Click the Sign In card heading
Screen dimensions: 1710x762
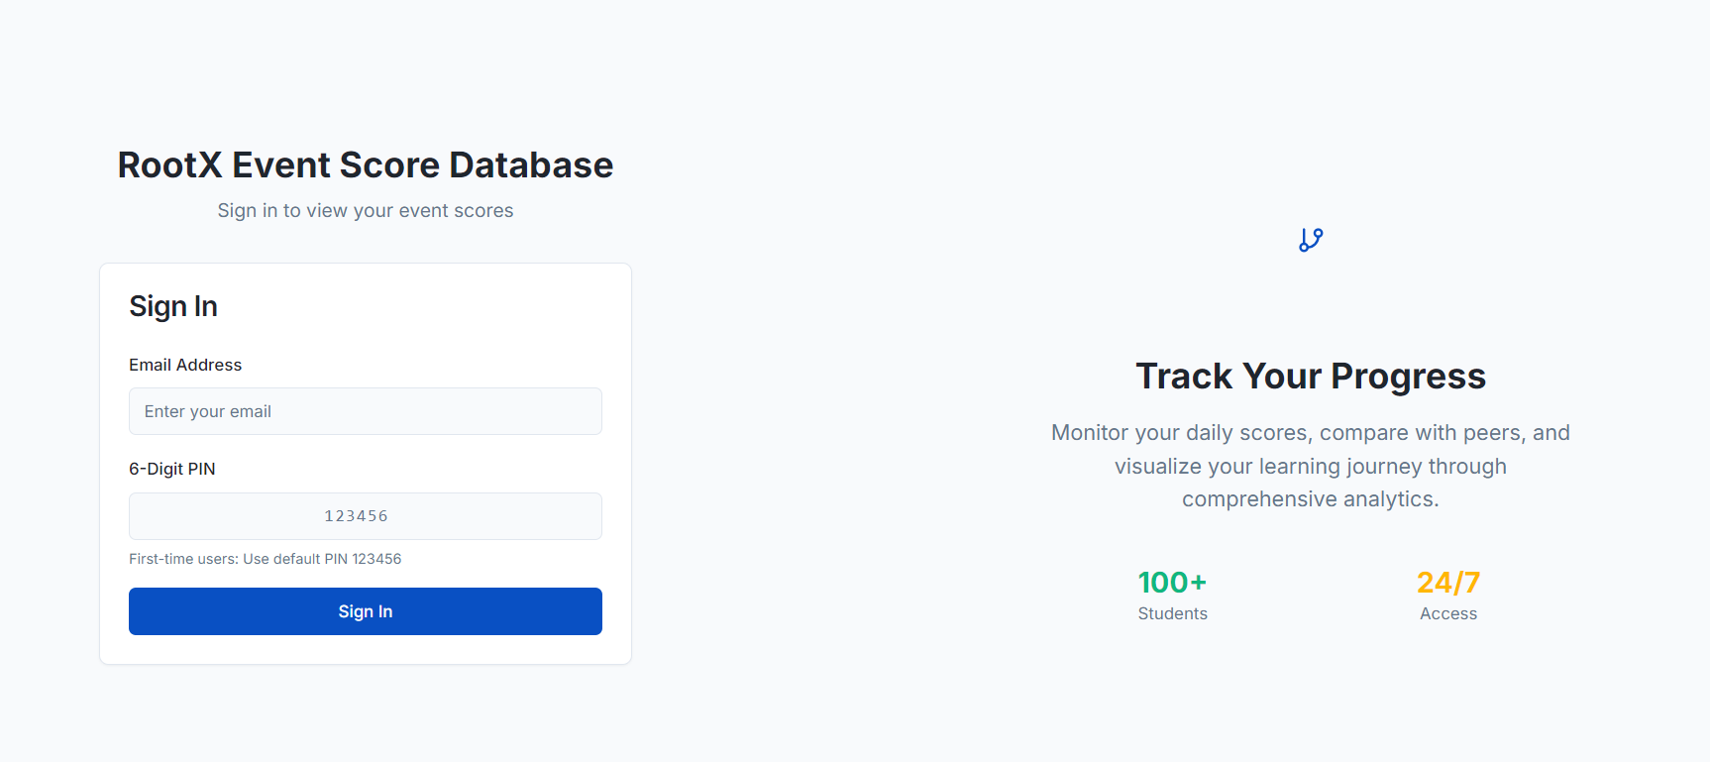pyautogui.click(x=173, y=306)
